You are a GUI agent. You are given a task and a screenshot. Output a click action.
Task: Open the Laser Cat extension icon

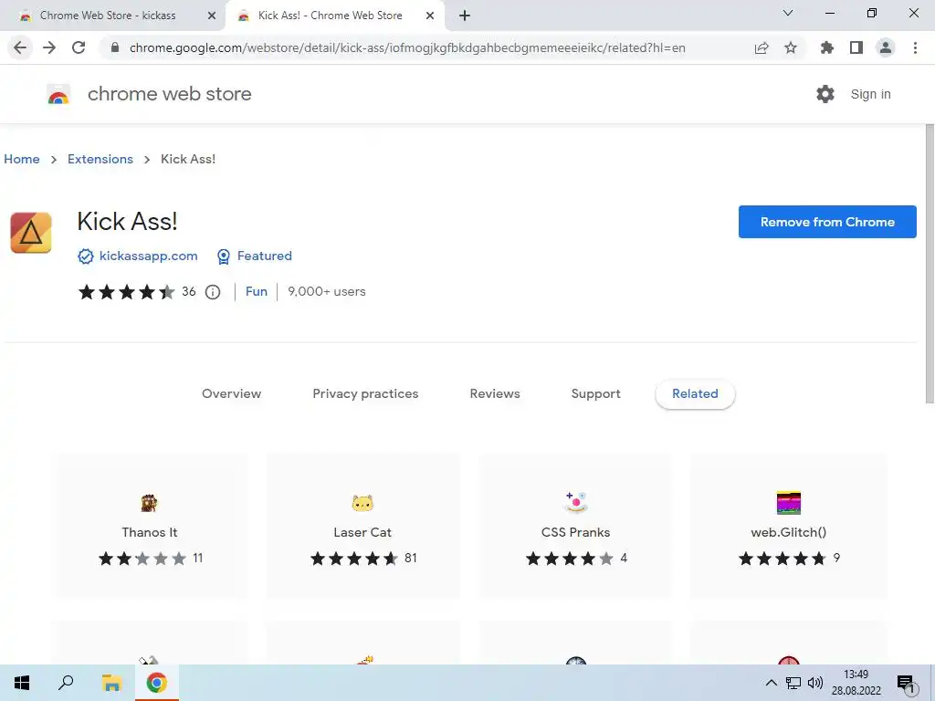362,503
